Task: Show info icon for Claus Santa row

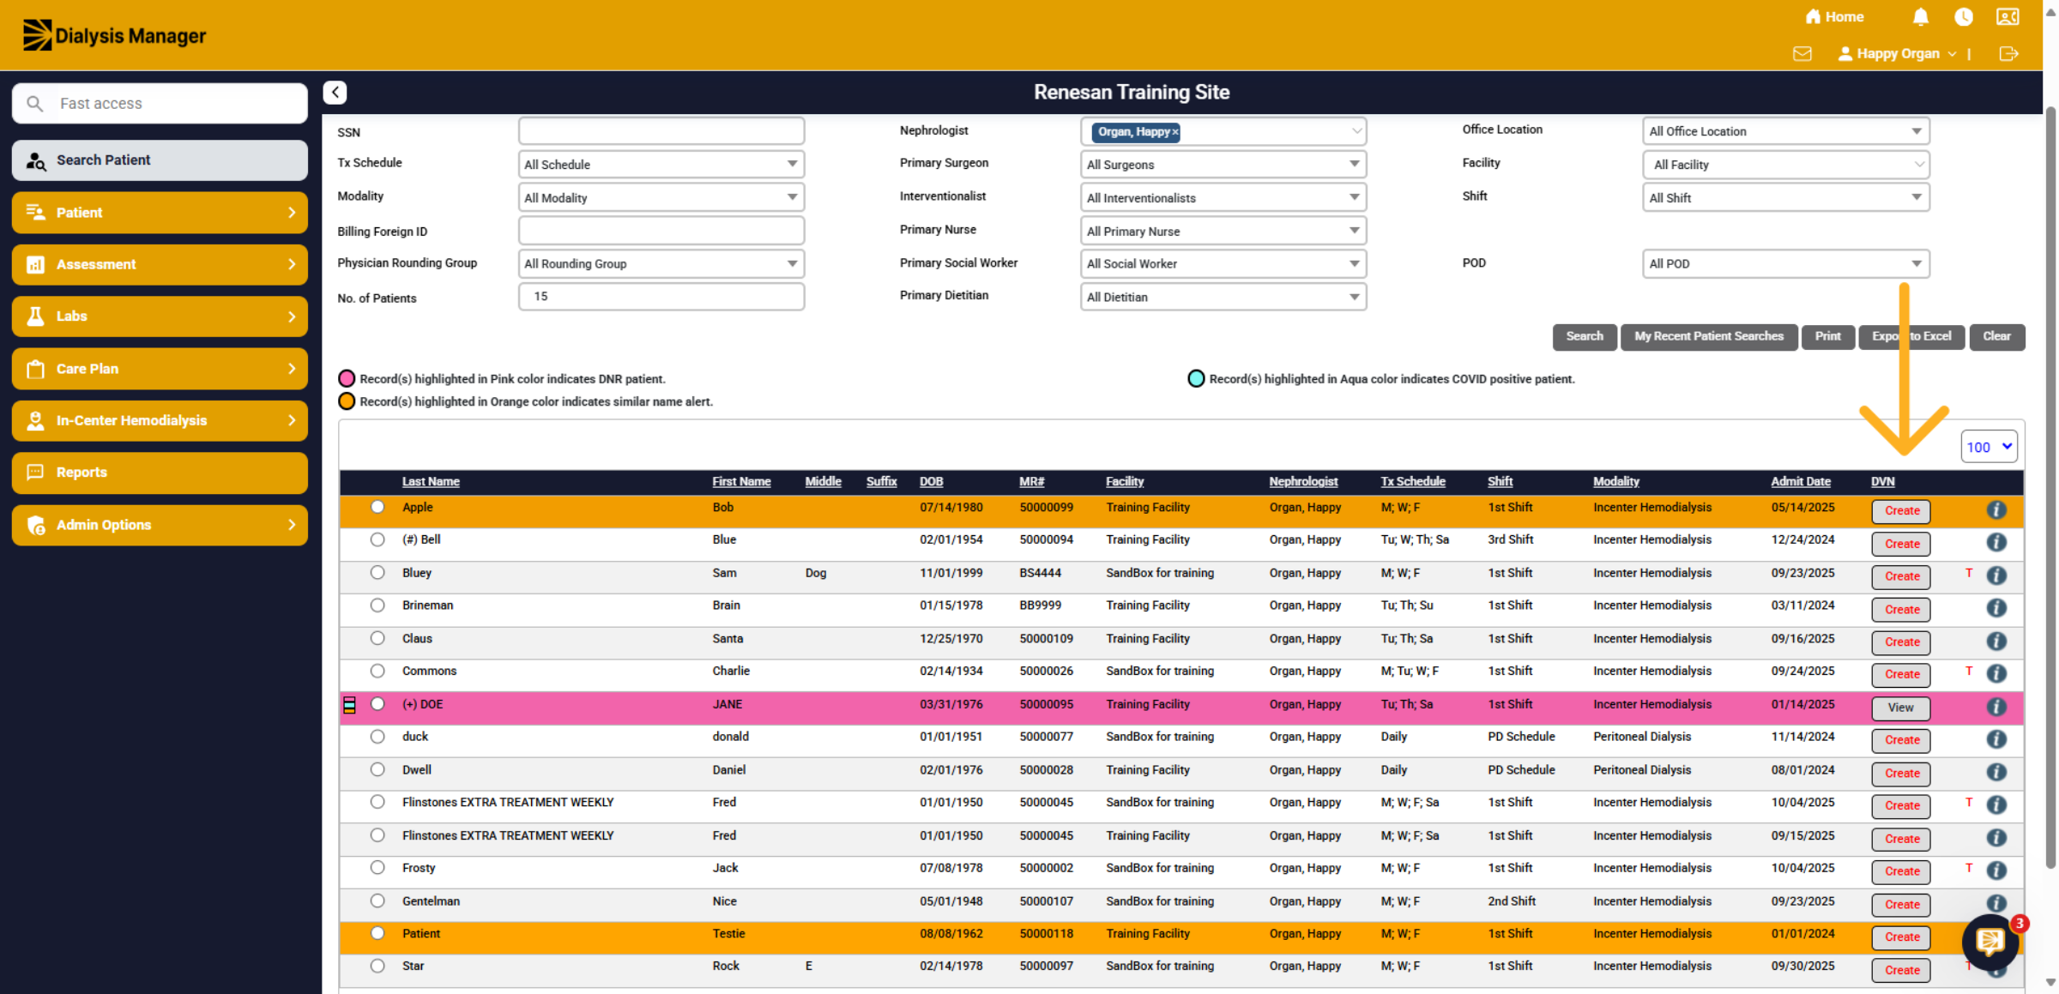Action: [1996, 642]
